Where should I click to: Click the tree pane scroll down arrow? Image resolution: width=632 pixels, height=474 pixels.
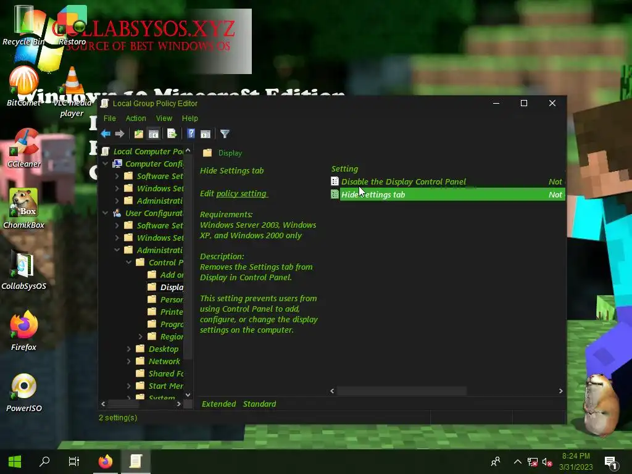pyautogui.click(x=188, y=395)
